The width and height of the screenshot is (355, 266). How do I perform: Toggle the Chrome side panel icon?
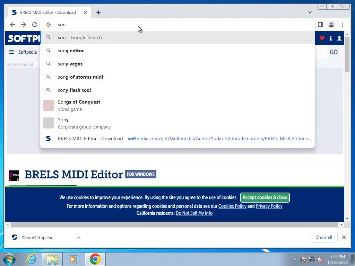(x=320, y=25)
